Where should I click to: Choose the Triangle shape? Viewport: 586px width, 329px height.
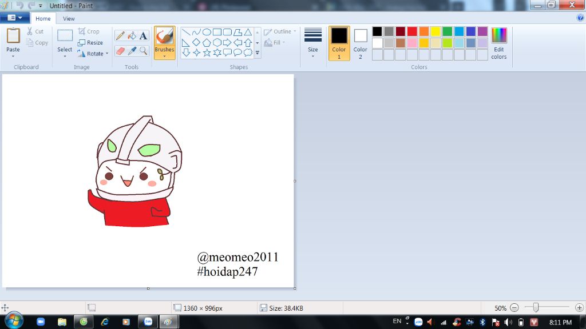point(248,33)
